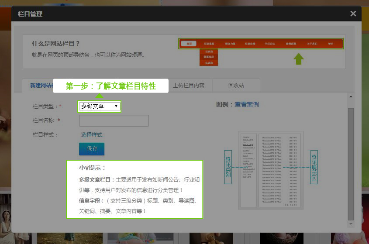Open the 查看案例 link
The width and height of the screenshot is (369, 244).
pyautogui.click(x=247, y=104)
